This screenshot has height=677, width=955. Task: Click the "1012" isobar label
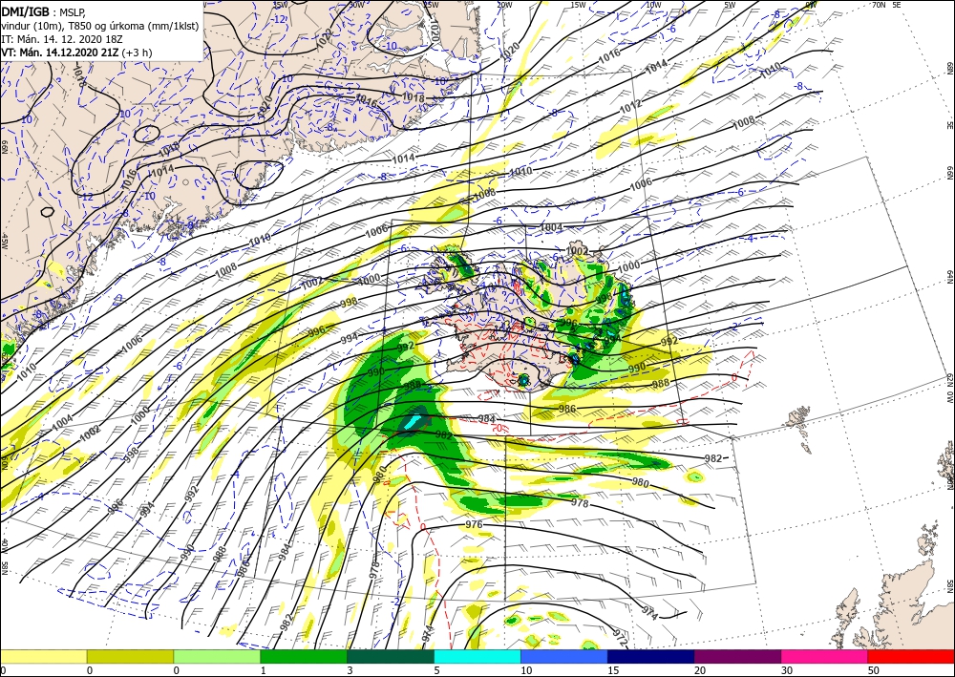tap(630, 107)
